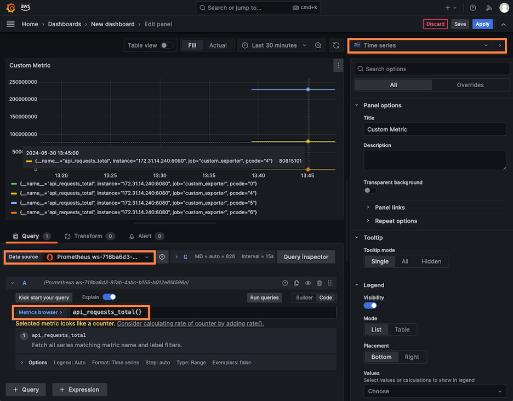Open the user profile avatar
Viewport: 513px width, 401px height.
(x=504, y=8)
